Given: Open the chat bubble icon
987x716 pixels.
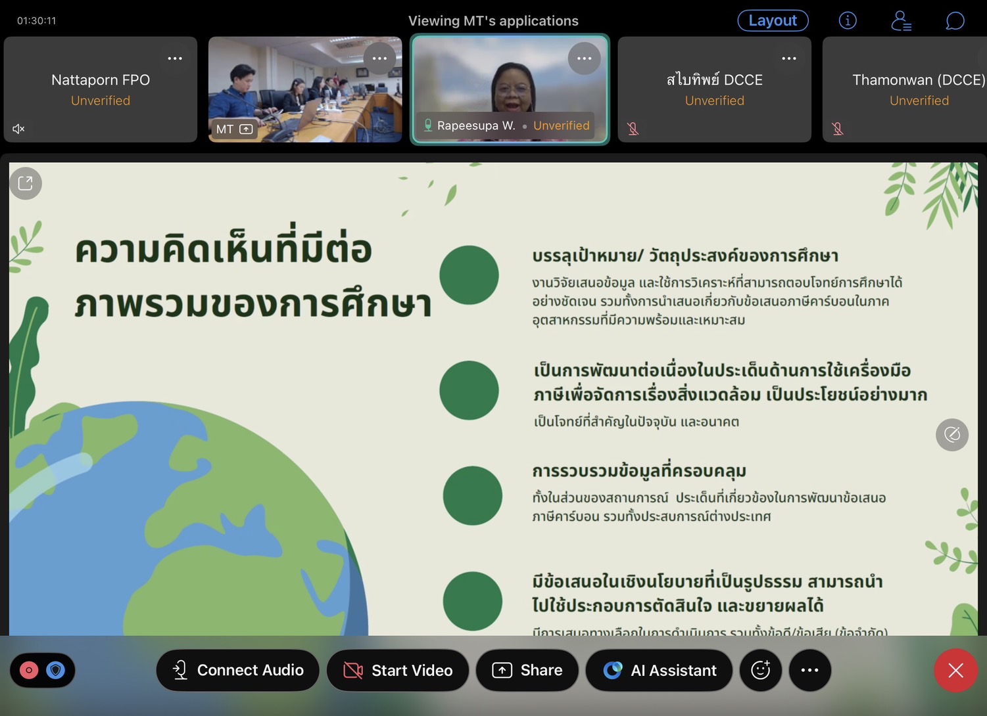Looking at the screenshot, I should pos(954,21).
